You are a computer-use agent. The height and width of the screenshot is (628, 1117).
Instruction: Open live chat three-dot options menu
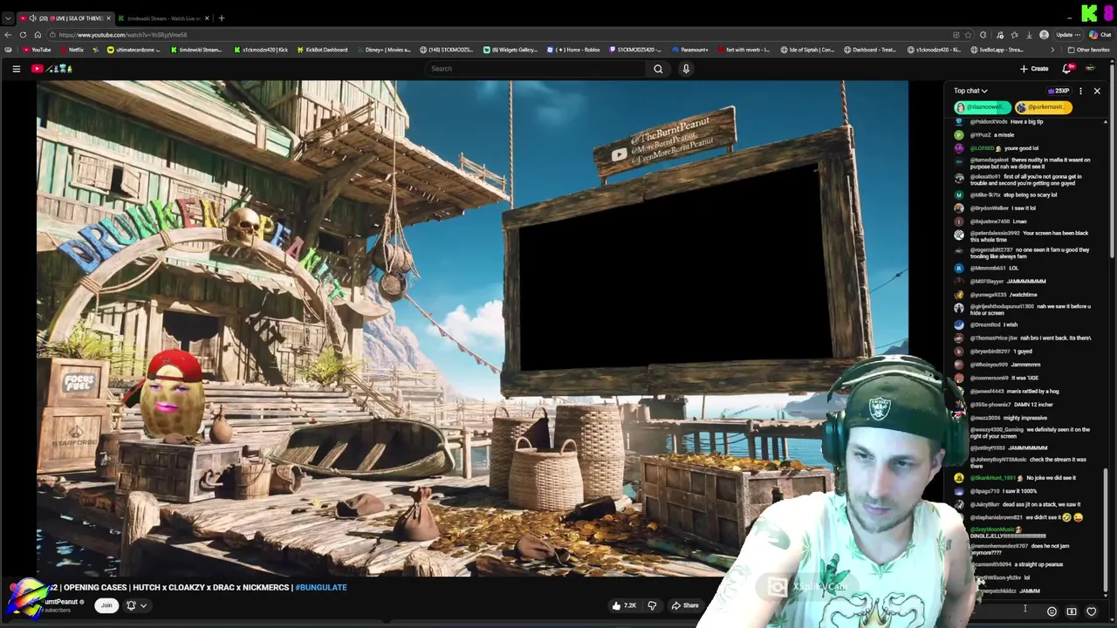[x=1080, y=91]
